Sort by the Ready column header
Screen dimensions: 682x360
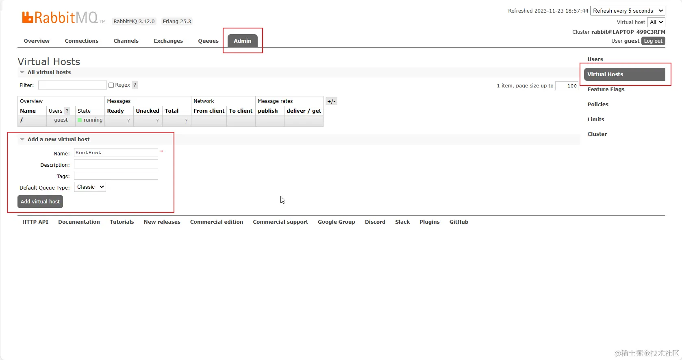115,111
